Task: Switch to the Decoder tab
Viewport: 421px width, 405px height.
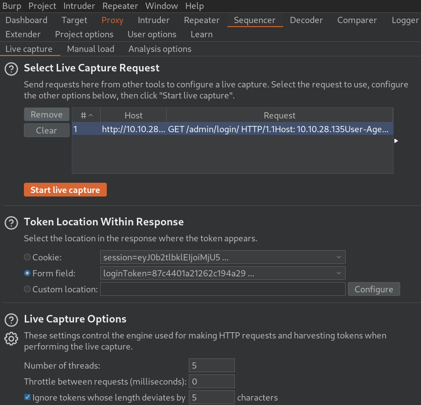Action: [306, 20]
